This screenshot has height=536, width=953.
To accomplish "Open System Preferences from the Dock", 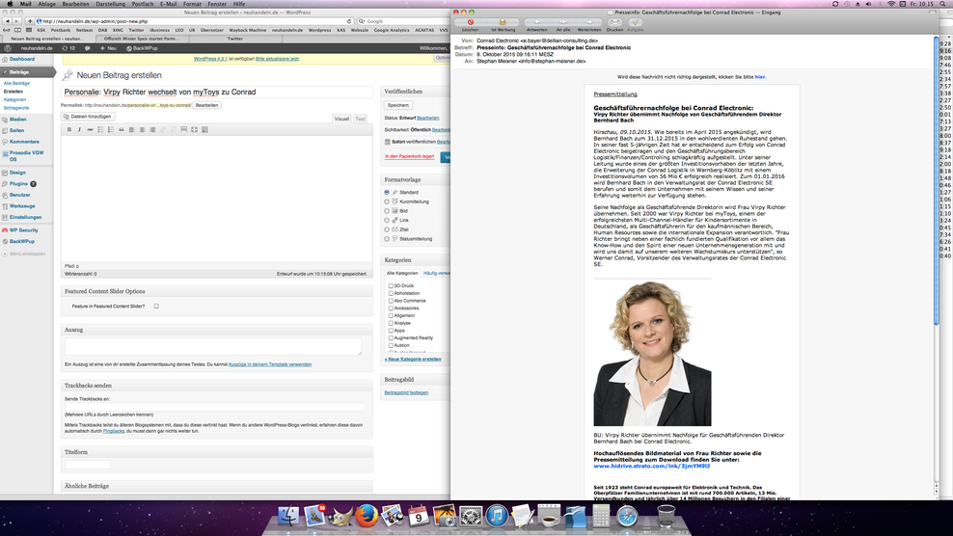I will [471, 516].
